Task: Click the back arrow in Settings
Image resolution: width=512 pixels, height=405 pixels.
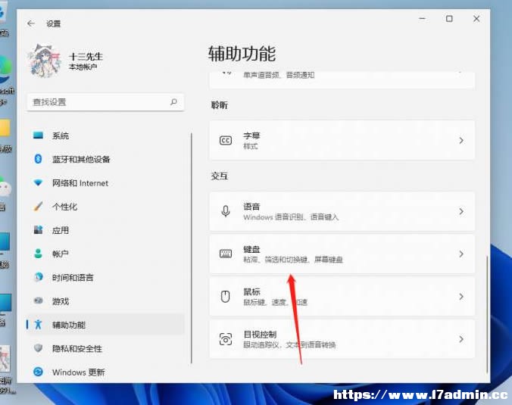Action: [31, 23]
